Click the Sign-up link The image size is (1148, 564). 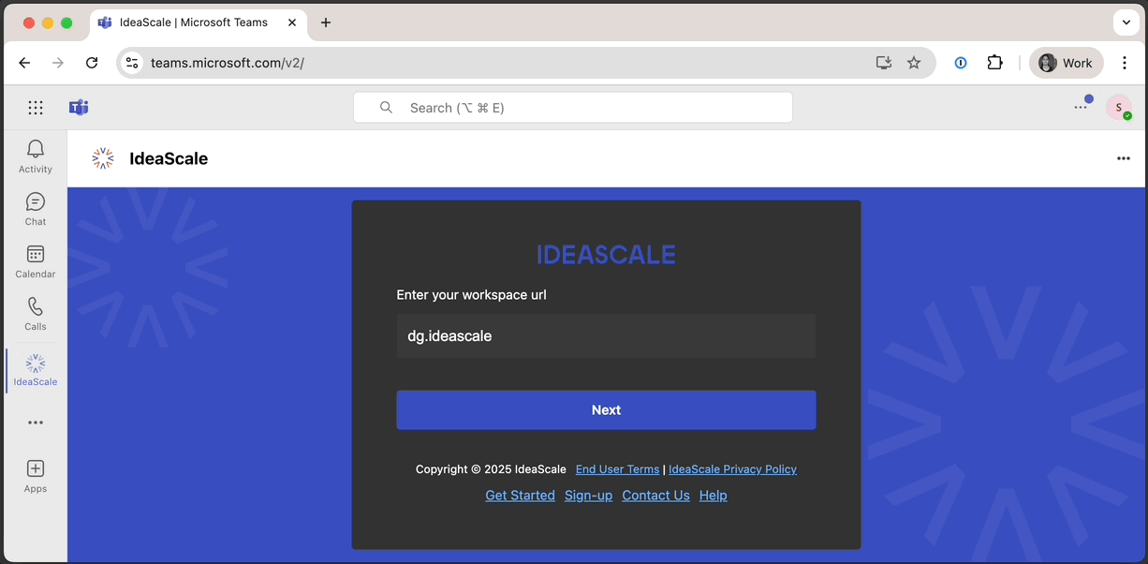pyautogui.click(x=588, y=495)
